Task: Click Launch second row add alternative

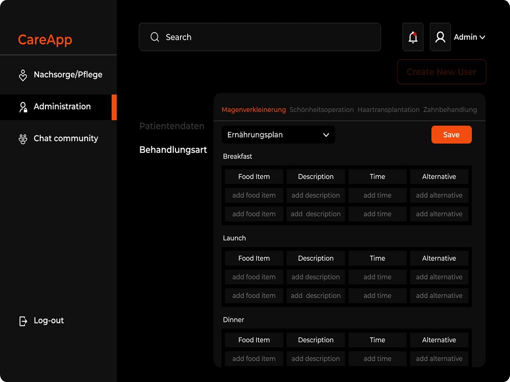Action: pos(439,295)
